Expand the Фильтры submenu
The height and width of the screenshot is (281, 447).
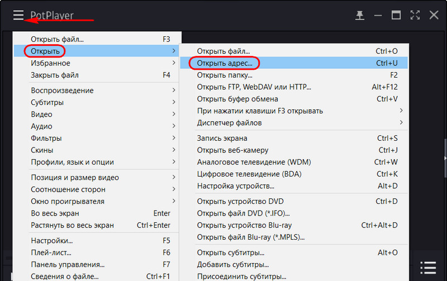pyautogui.click(x=97, y=138)
